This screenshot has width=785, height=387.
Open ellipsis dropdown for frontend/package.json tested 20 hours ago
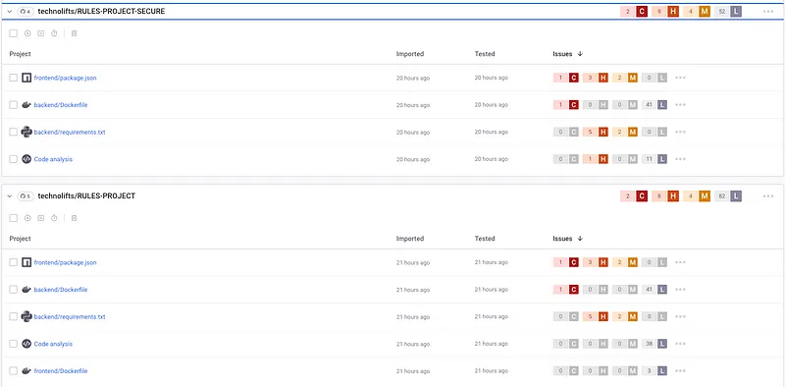(x=680, y=78)
